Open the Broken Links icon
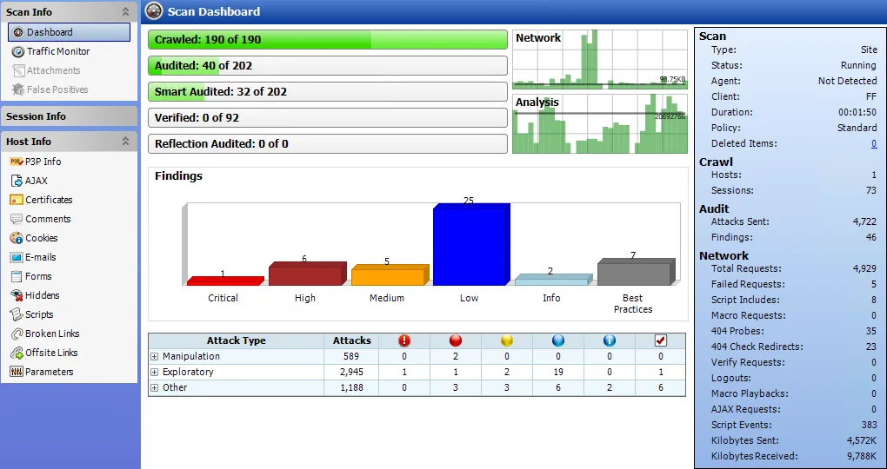 (16, 334)
